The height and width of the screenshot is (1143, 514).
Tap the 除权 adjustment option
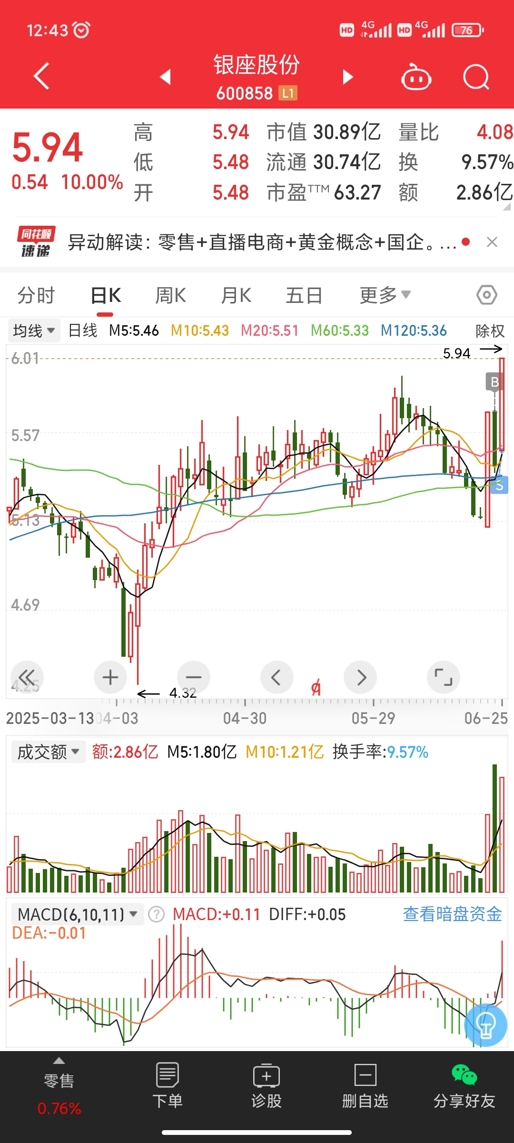(490, 331)
